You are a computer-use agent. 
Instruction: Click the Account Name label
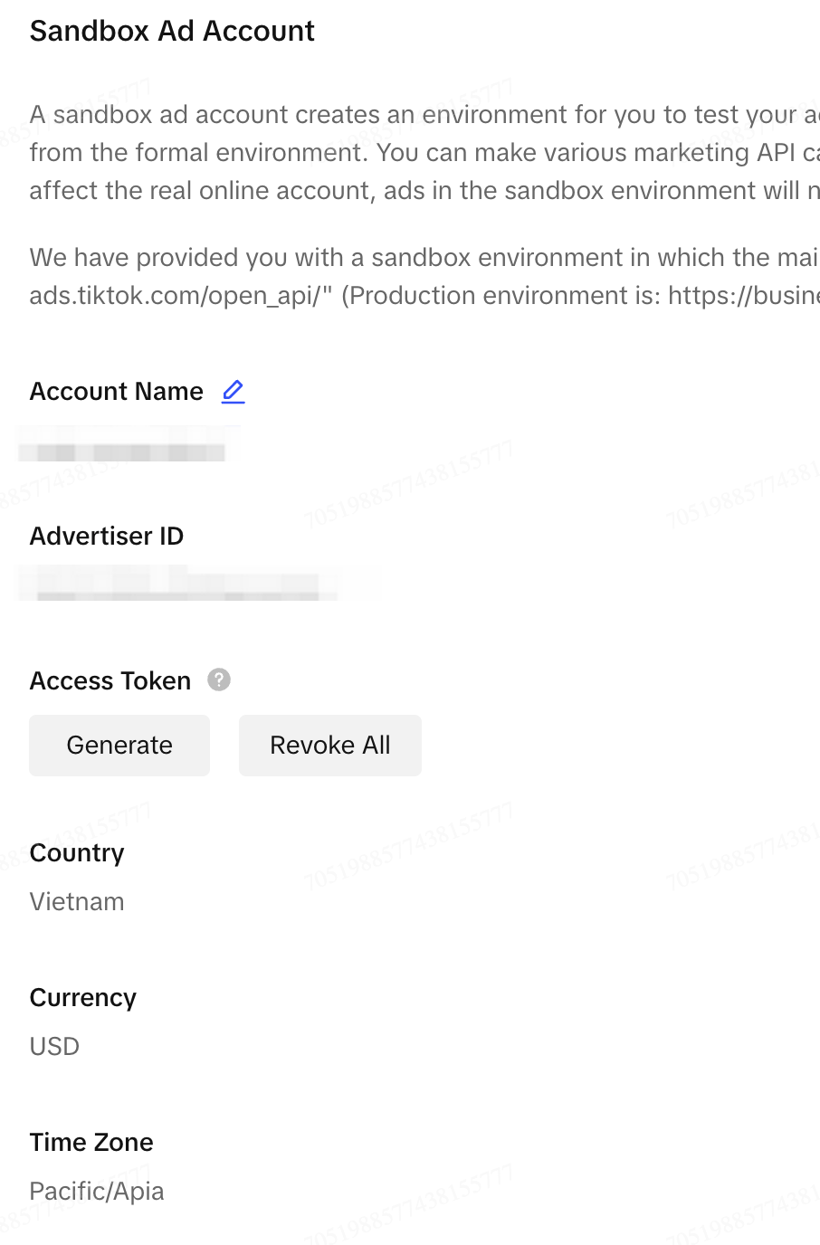[x=116, y=392]
